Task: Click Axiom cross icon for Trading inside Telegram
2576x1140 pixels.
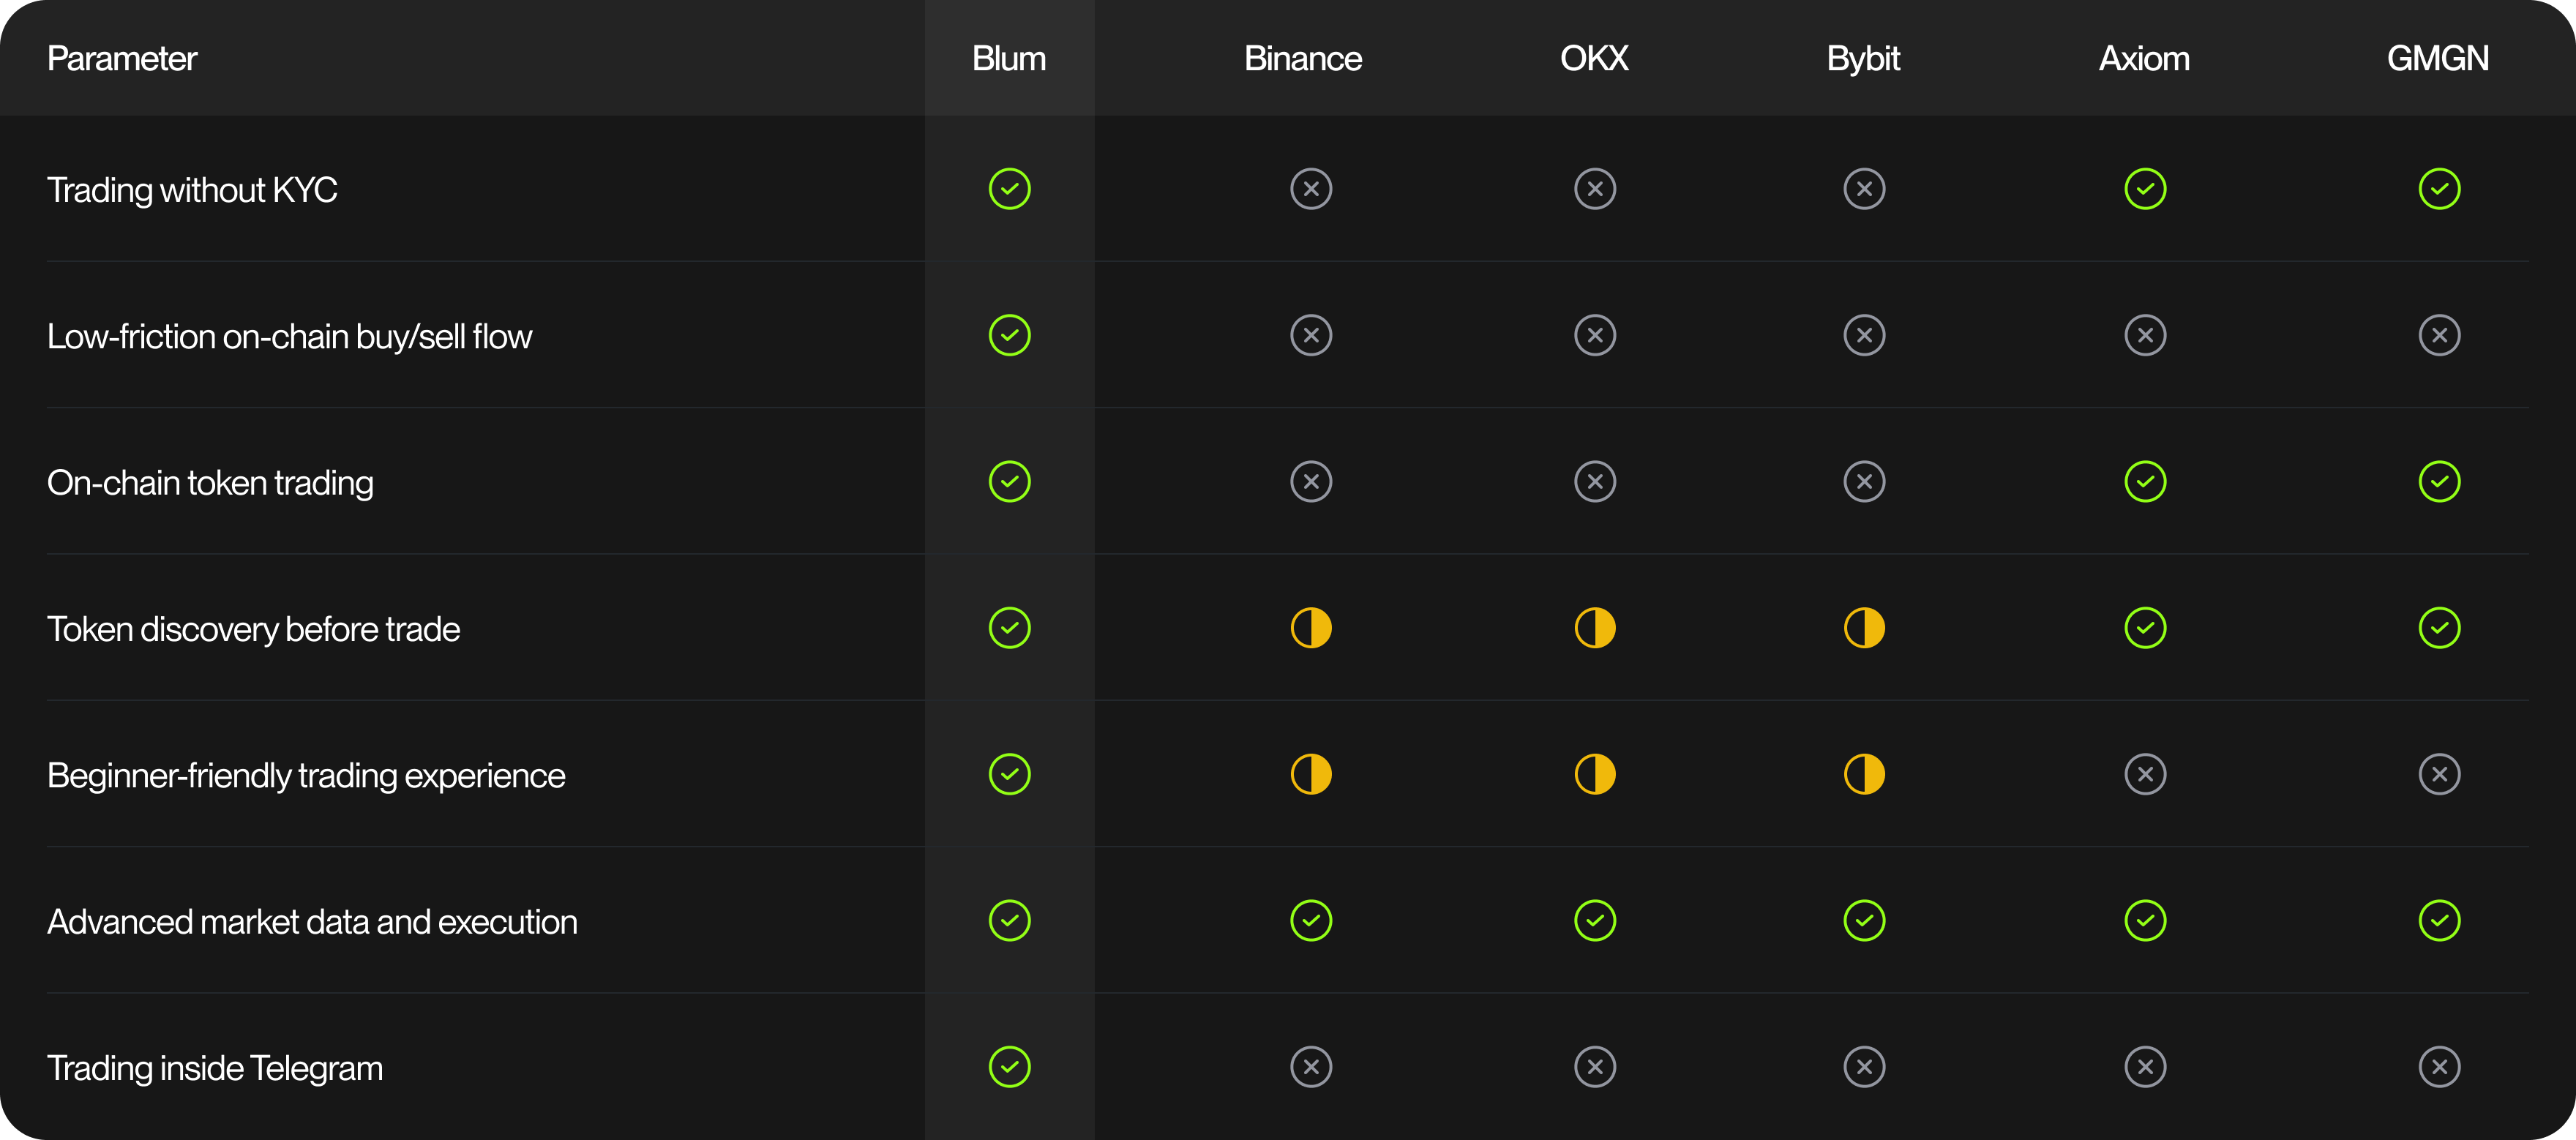Action: point(2145,1067)
